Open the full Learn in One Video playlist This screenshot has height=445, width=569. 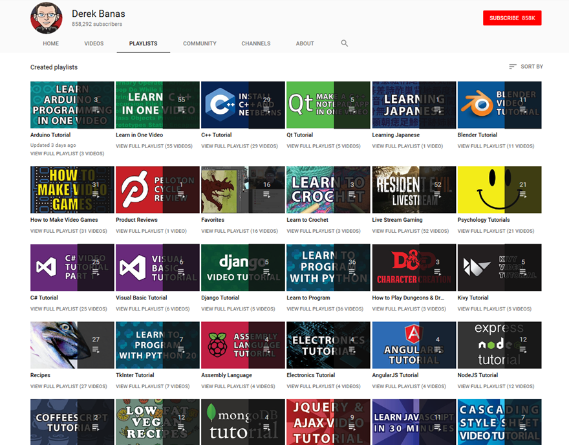click(x=154, y=146)
